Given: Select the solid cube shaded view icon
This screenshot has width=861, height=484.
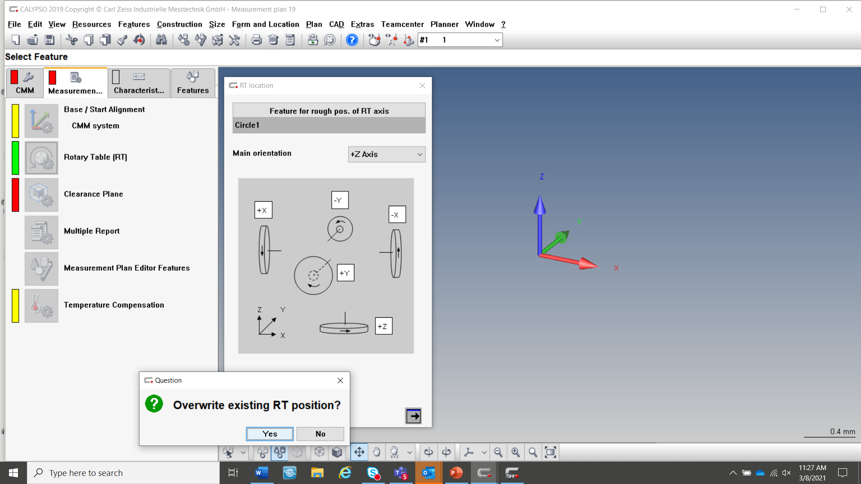Looking at the screenshot, I should pyautogui.click(x=337, y=452).
